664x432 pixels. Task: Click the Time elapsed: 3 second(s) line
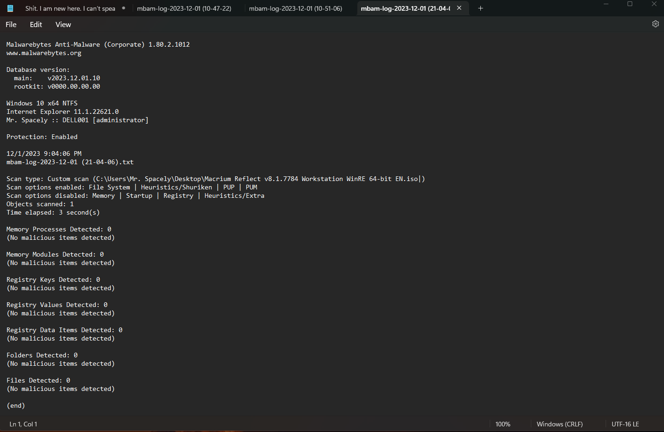pos(53,213)
